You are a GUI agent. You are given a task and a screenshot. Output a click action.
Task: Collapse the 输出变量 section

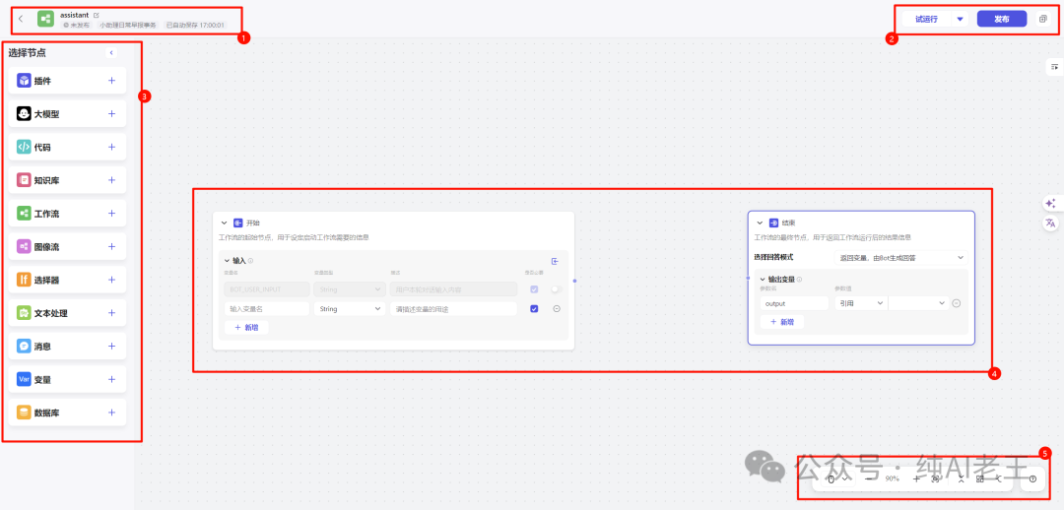762,279
